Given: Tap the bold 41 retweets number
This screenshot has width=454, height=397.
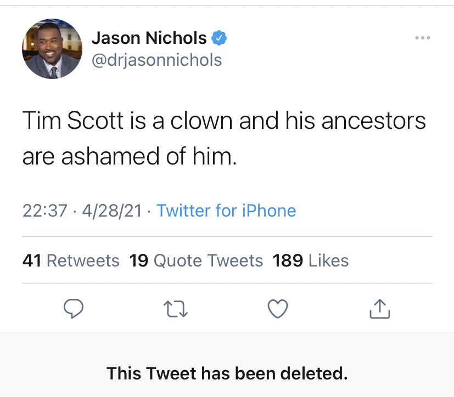Looking at the screenshot, I should [x=32, y=260].
